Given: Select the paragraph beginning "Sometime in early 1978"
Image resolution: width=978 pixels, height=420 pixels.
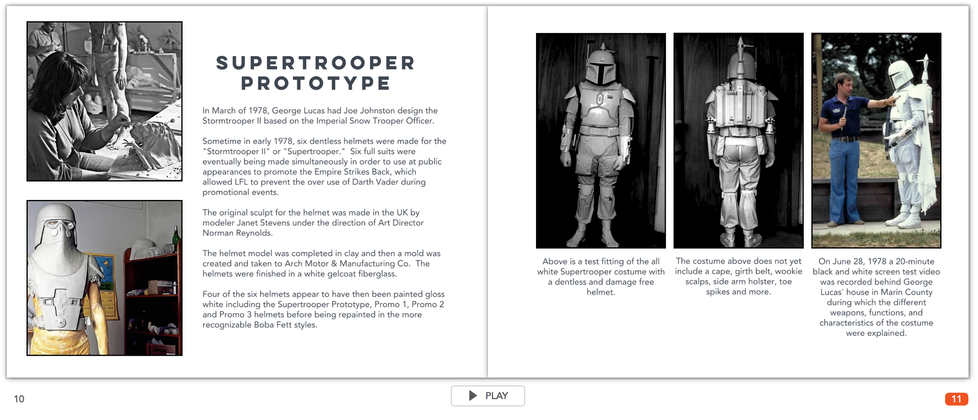Looking at the screenshot, I should [324, 167].
